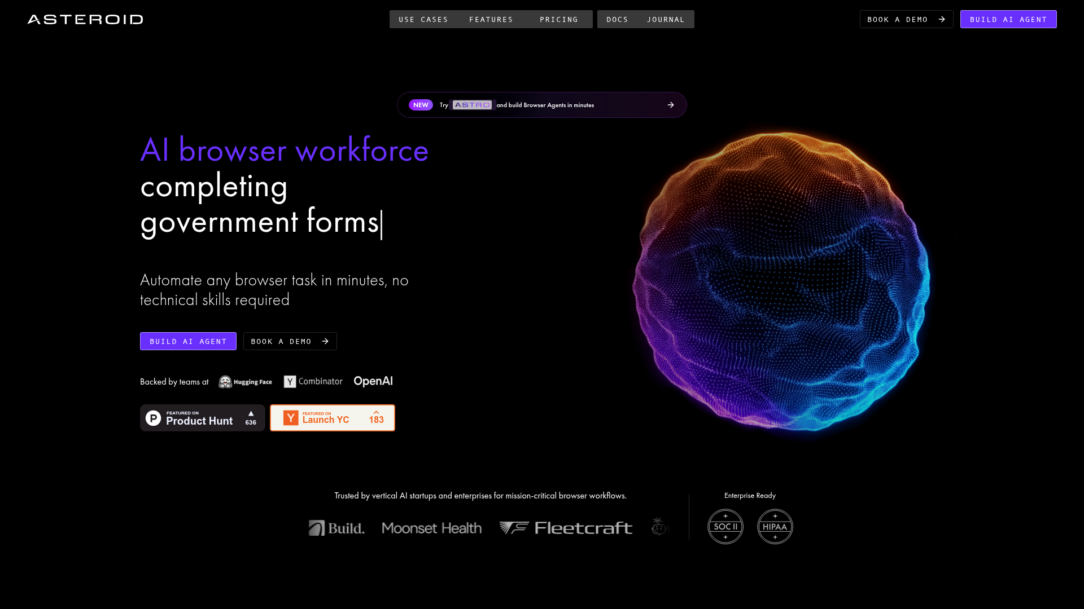
Task: Click Build AI Agent in header
Action: click(1008, 20)
